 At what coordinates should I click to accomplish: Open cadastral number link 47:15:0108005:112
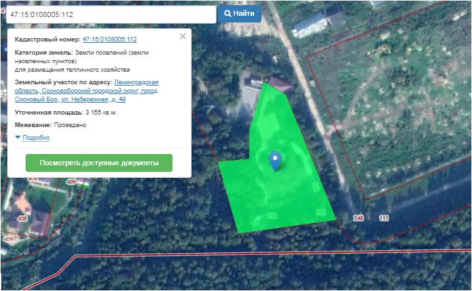pos(109,40)
